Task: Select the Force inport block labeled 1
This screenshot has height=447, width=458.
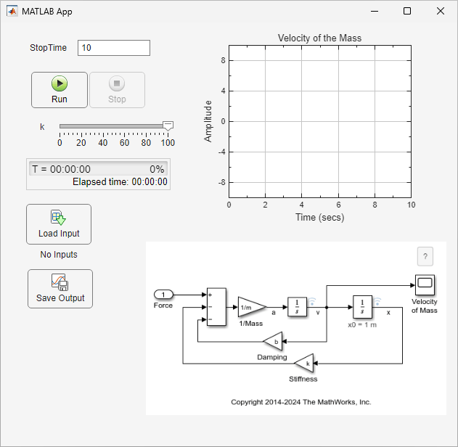Action: [x=163, y=295]
